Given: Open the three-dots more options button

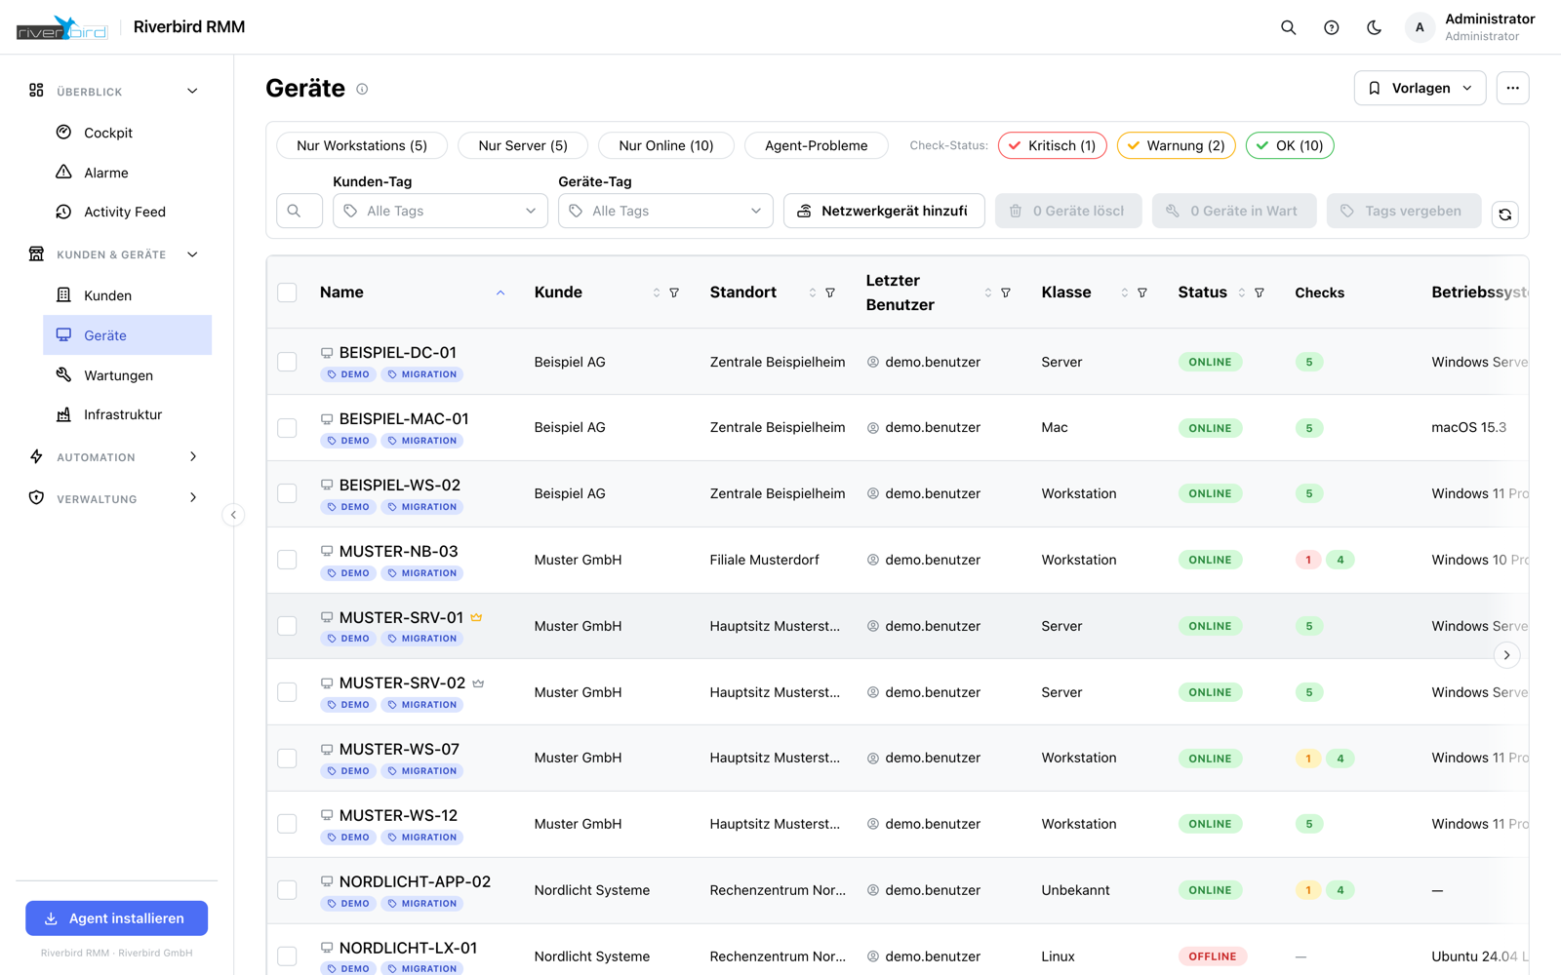Looking at the screenshot, I should tap(1512, 88).
